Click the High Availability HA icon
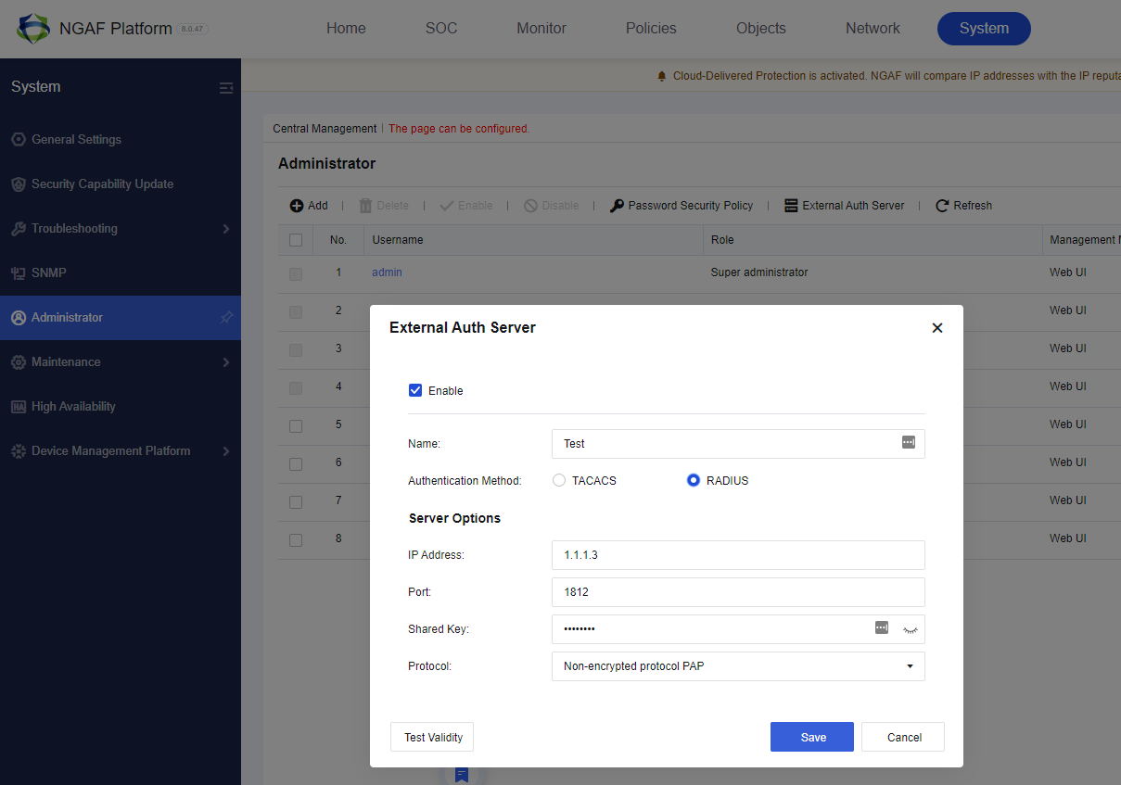 (19, 406)
